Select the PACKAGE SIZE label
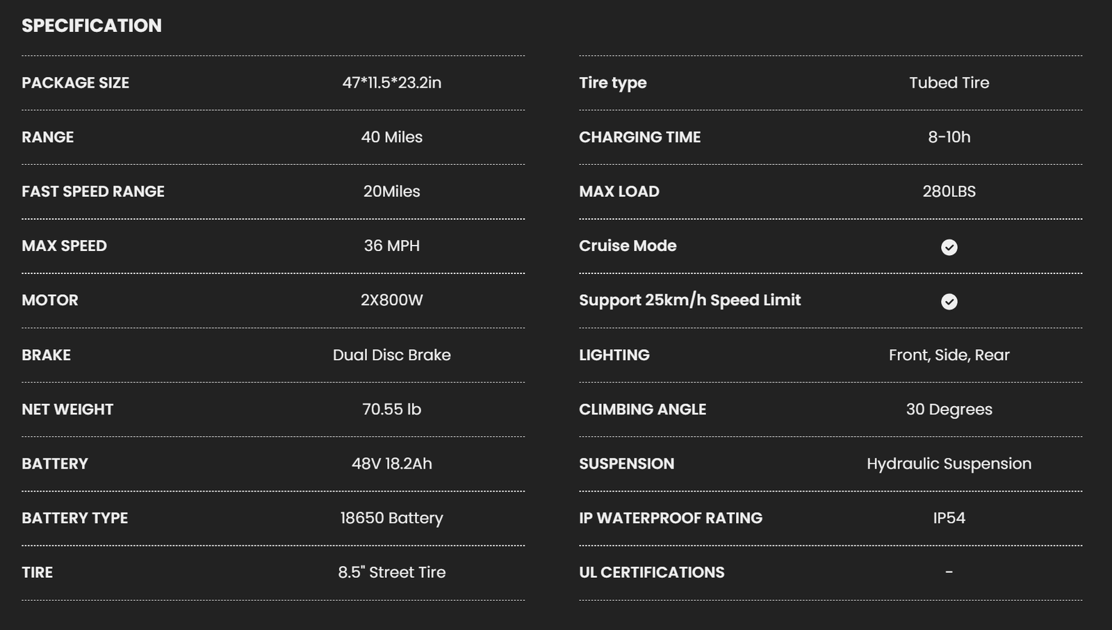 75,83
